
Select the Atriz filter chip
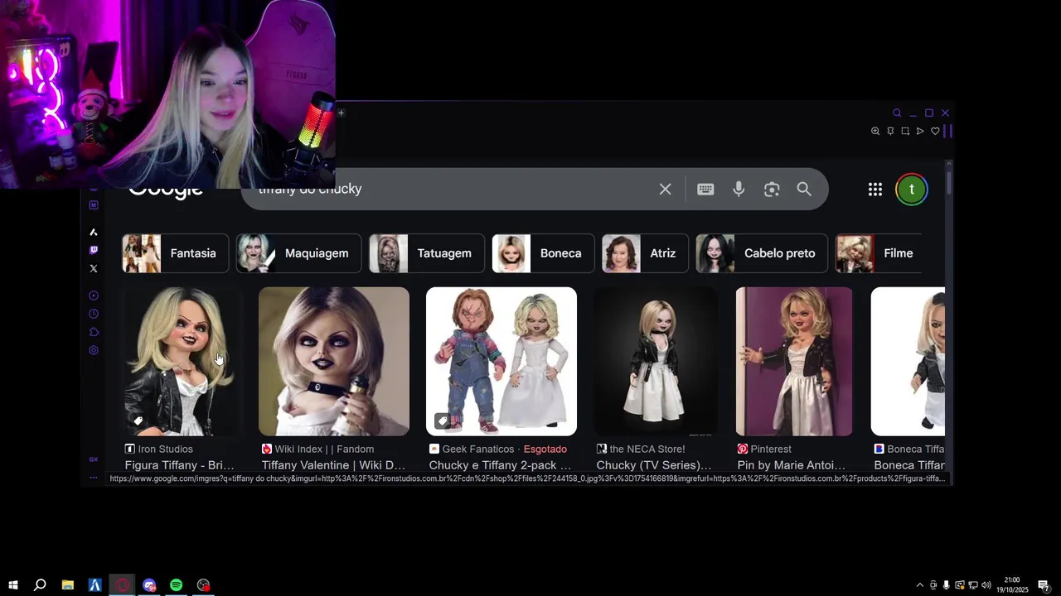(x=645, y=253)
